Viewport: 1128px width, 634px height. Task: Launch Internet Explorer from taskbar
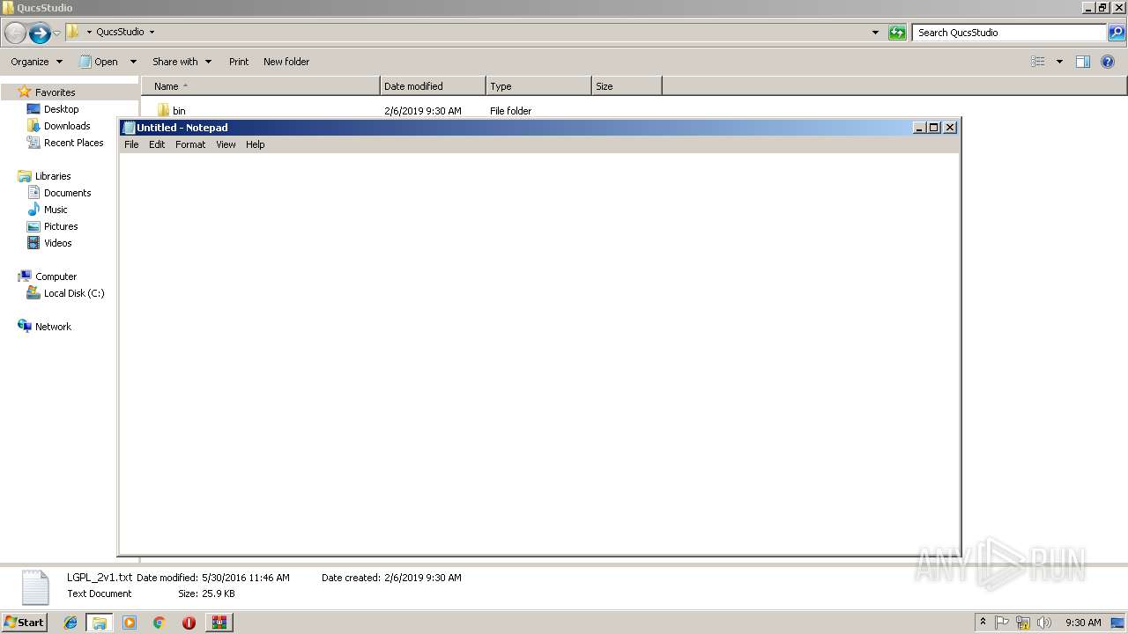click(70, 623)
